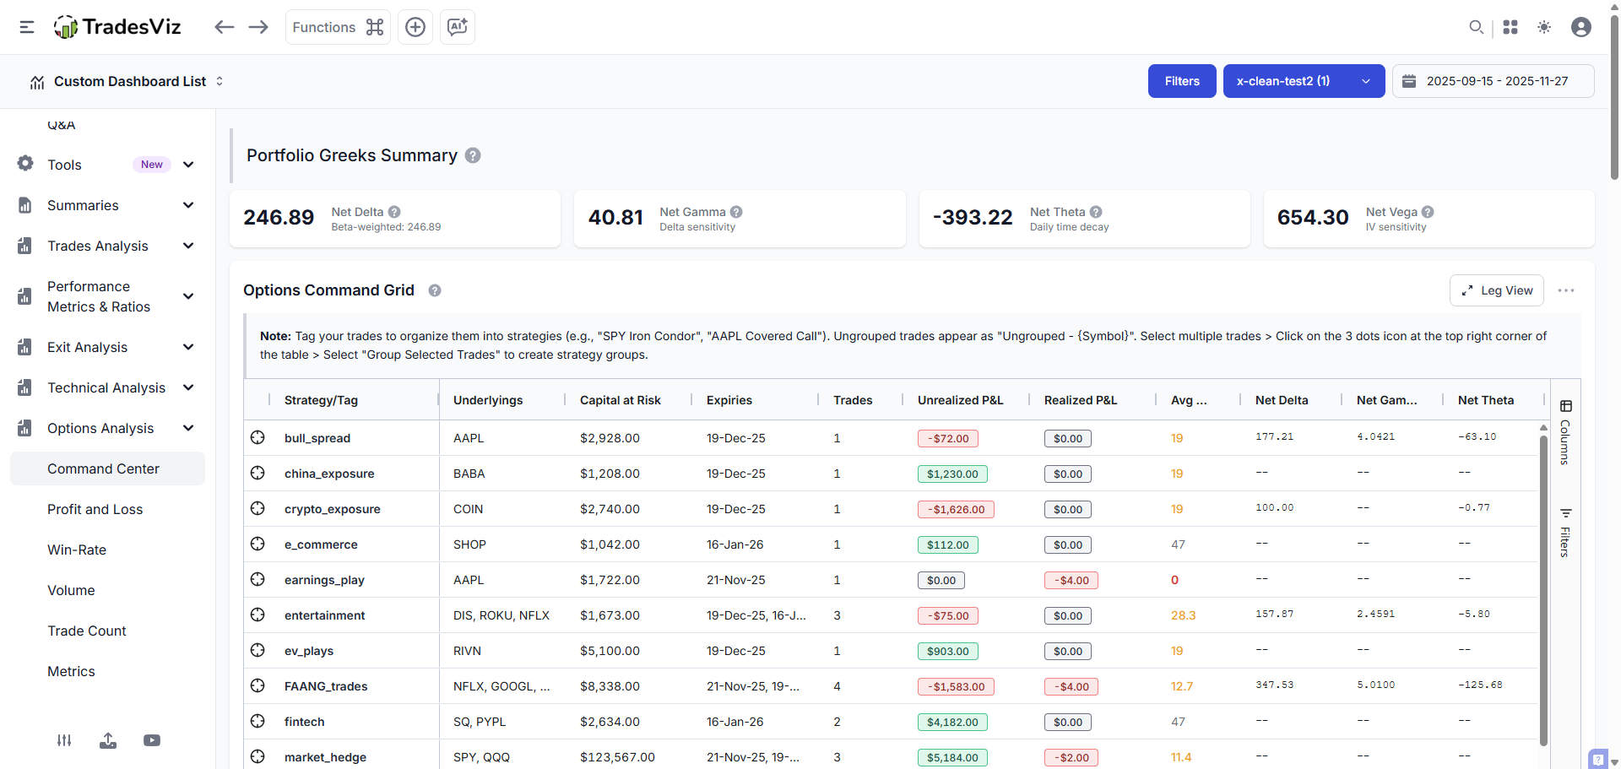Open the search magnifier icon

(1476, 27)
